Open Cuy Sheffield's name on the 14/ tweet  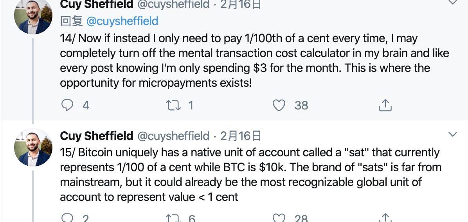[x=97, y=4]
